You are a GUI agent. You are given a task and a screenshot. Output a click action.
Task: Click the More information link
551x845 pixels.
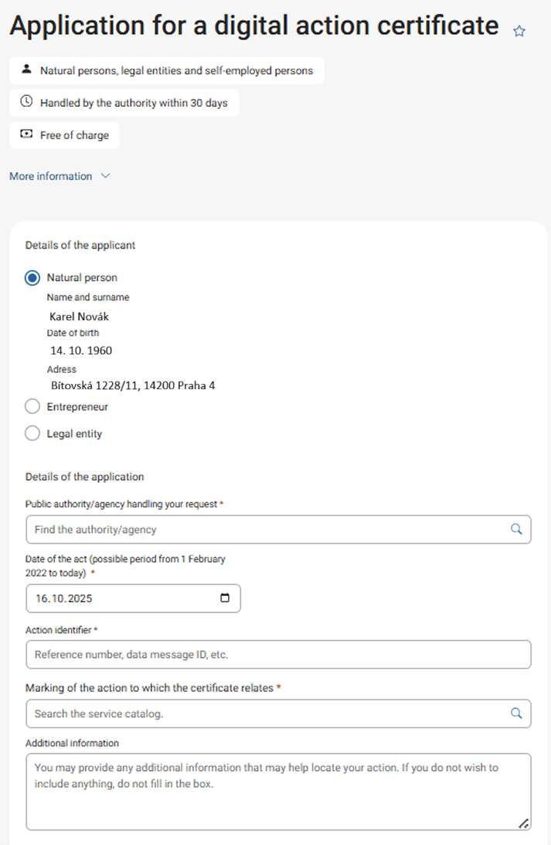coord(49,176)
